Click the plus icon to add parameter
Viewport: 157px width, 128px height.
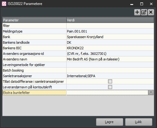137,12
